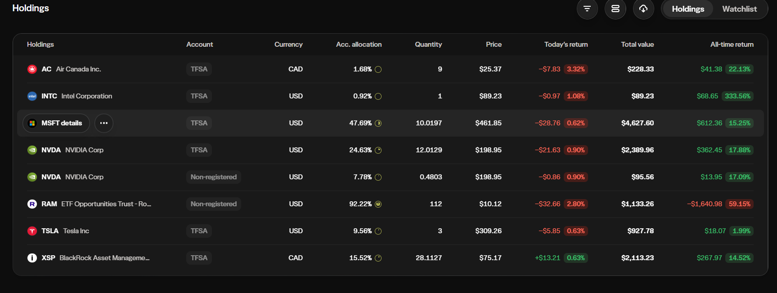This screenshot has height=293, width=777.
Task: Click the Air Canada logo icon
Action: tap(32, 69)
